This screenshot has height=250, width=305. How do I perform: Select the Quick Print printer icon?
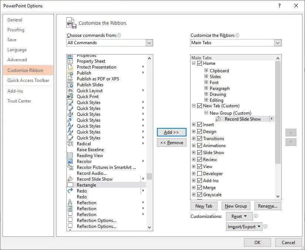click(70, 97)
